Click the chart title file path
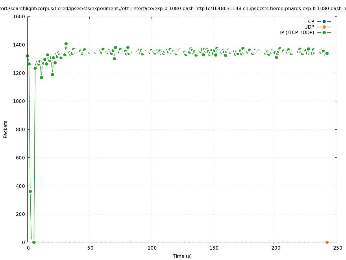 coord(173,9)
